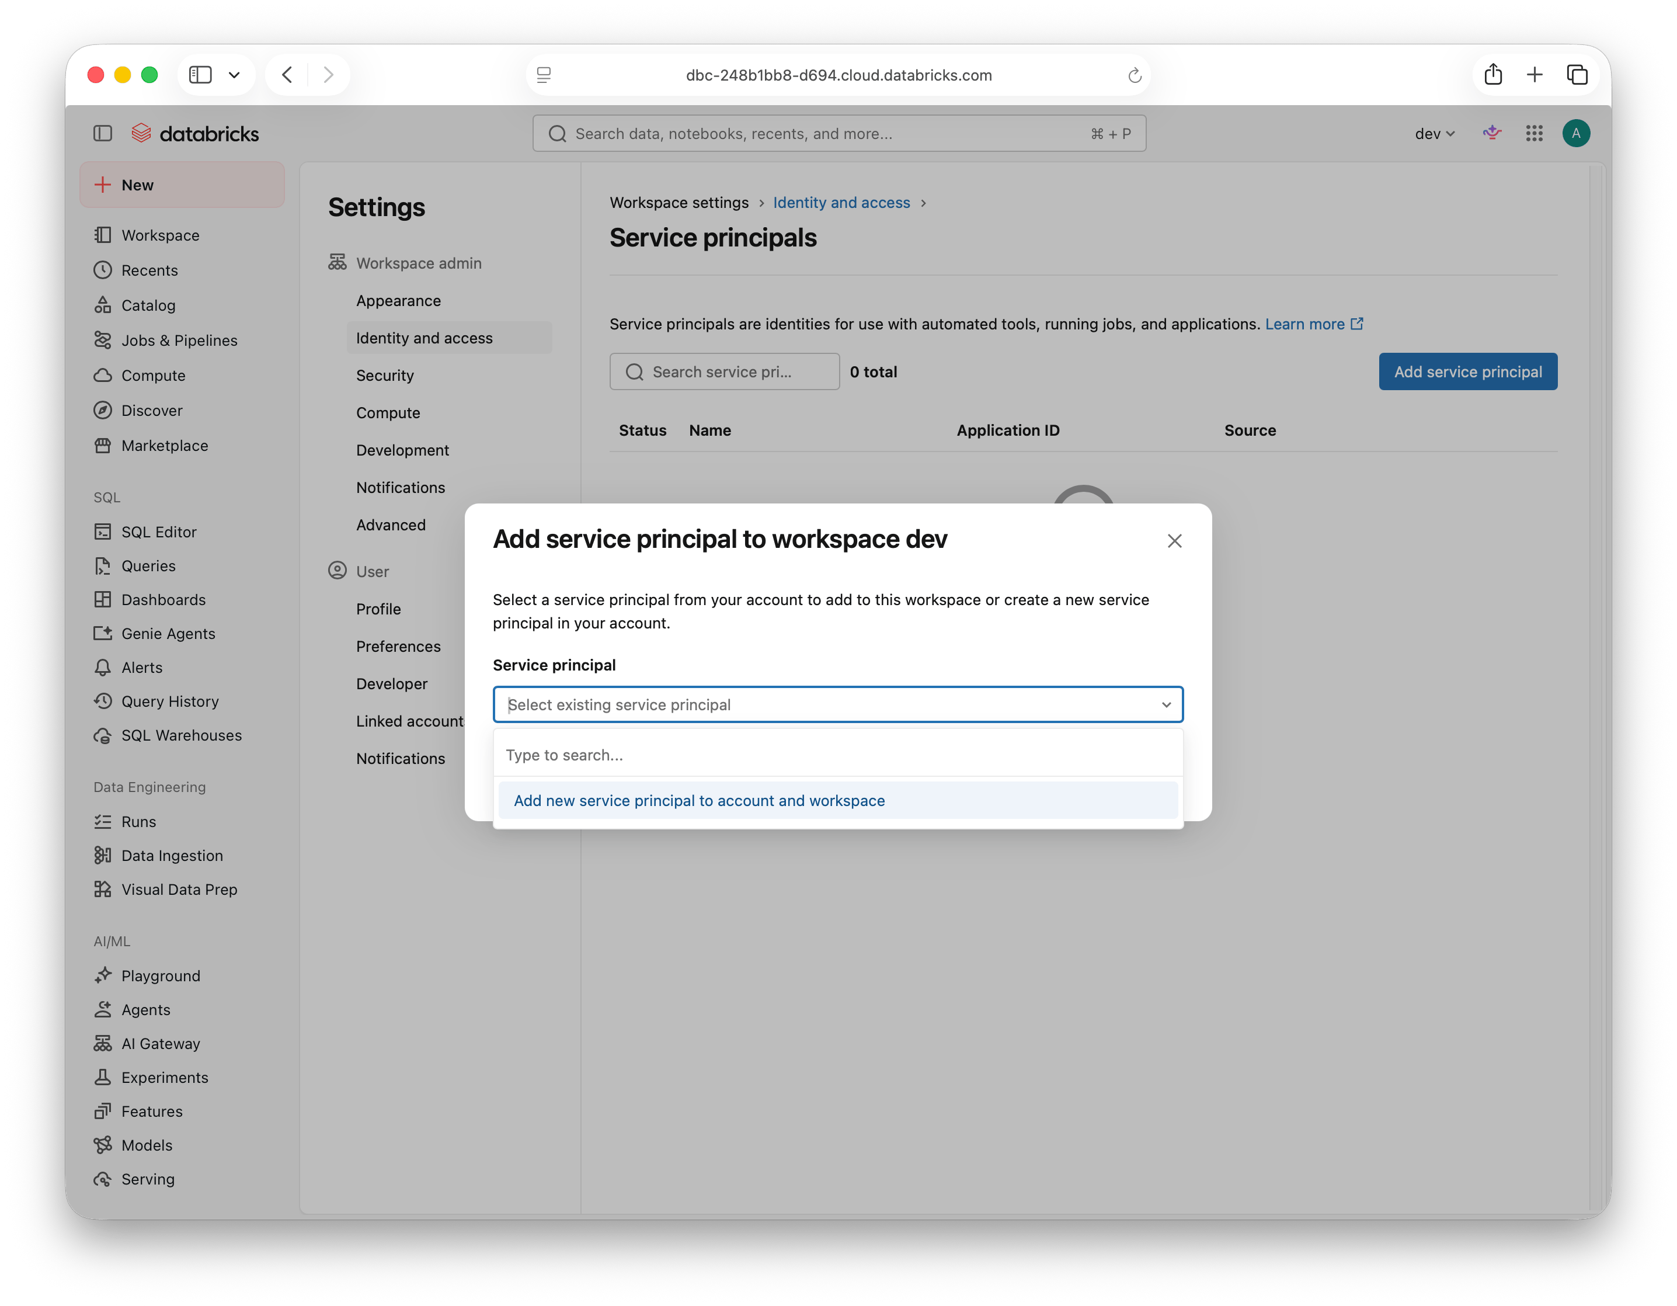
Task: Reload the page in Safari
Action: click(1134, 75)
